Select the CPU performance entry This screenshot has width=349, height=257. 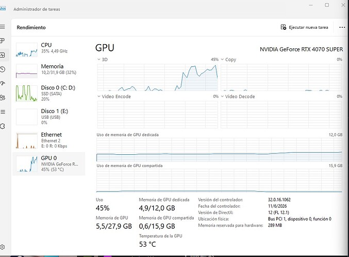pyautogui.click(x=49, y=50)
